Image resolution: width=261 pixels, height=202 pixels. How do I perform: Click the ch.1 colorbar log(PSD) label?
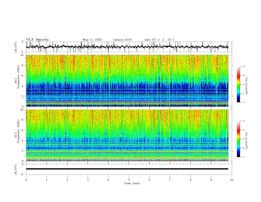(x=247, y=86)
